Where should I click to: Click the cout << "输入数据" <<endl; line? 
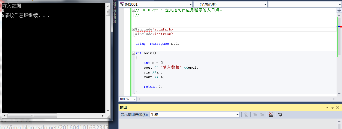coord(171,67)
